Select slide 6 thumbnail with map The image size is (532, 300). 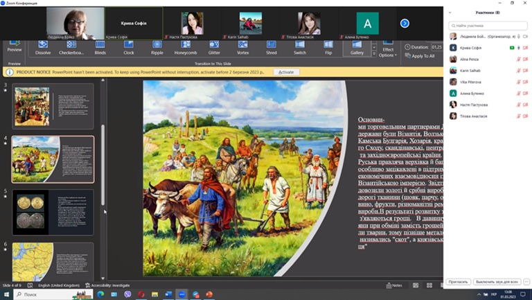(x=53, y=261)
